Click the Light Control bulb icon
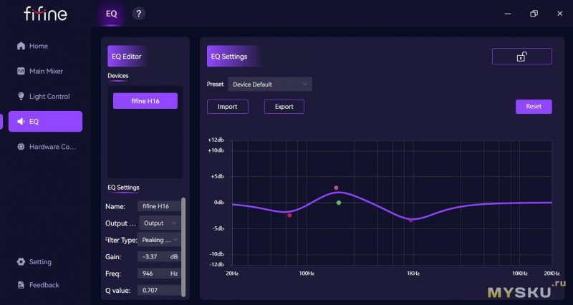573x305 pixels. [x=21, y=97]
